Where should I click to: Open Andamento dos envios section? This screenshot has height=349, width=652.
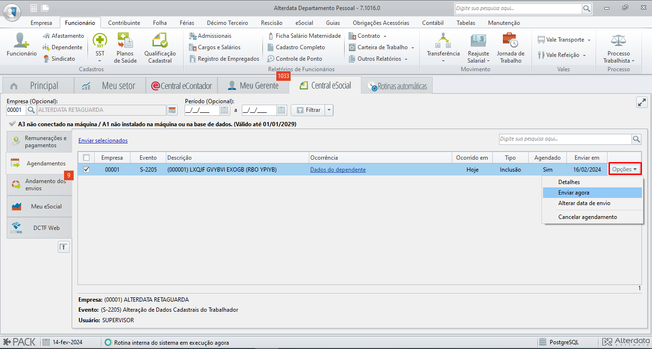click(39, 185)
